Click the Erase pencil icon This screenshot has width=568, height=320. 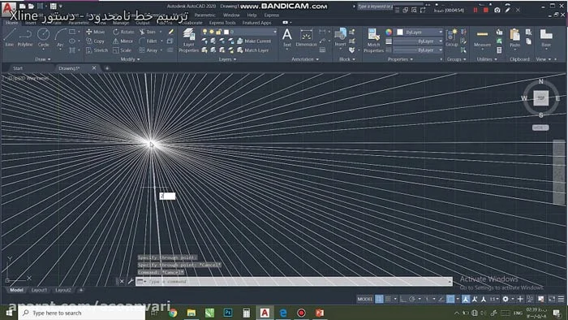170,32
